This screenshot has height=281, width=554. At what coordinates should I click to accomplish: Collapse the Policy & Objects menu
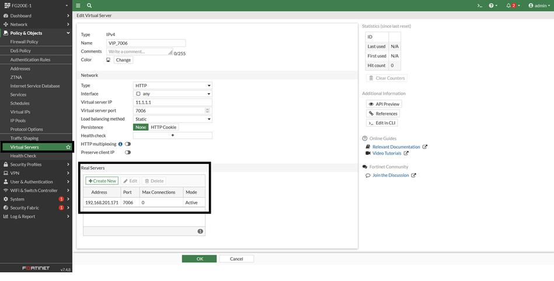[36, 33]
